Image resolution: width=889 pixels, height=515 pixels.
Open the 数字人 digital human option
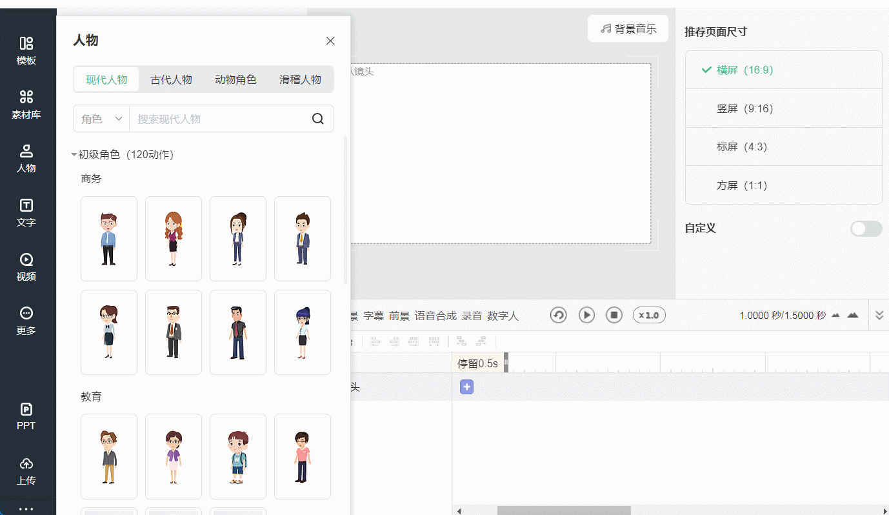503,316
